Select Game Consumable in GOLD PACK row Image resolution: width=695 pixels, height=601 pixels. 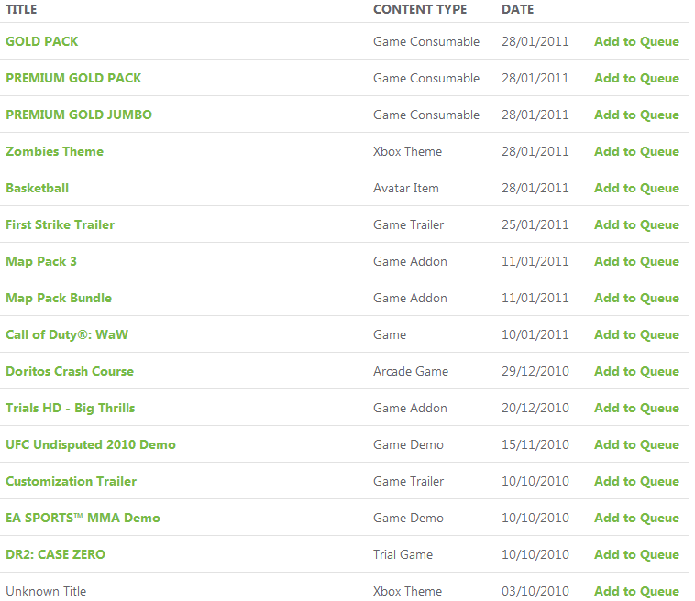[426, 41]
